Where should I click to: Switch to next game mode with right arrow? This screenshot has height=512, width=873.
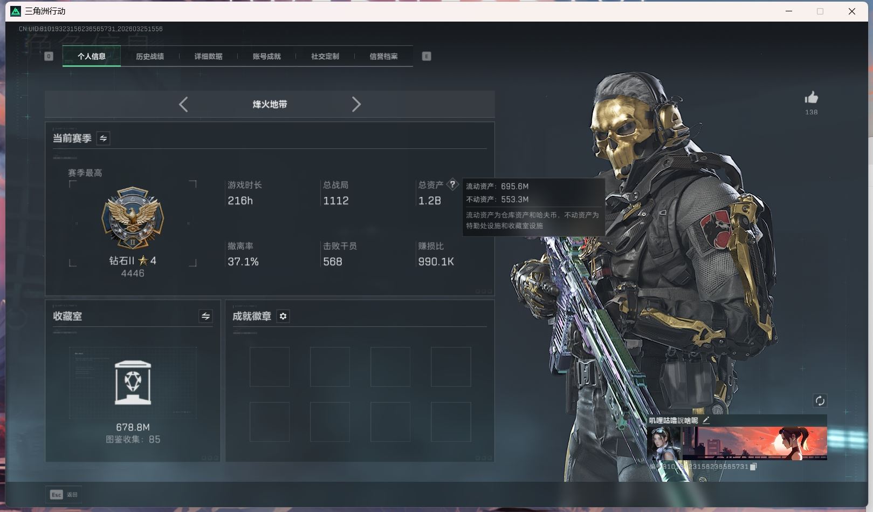(356, 104)
